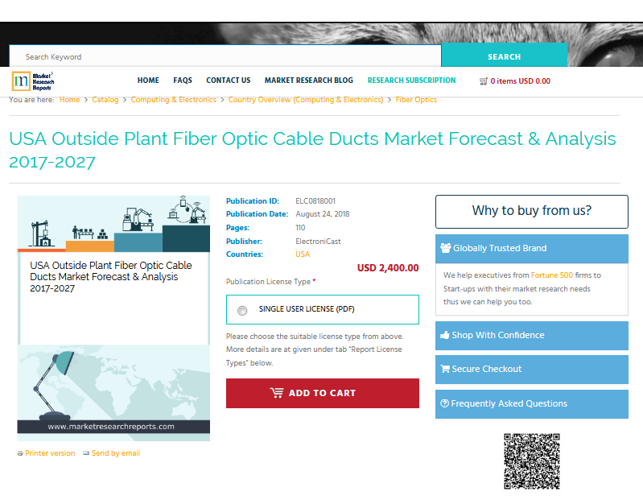Click the Search button
This screenshot has width=643, height=496.
coord(504,56)
